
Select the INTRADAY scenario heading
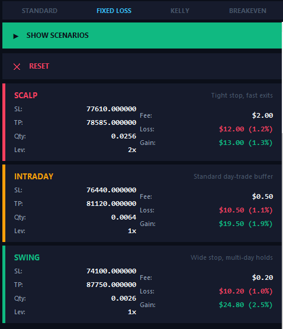pos(34,176)
